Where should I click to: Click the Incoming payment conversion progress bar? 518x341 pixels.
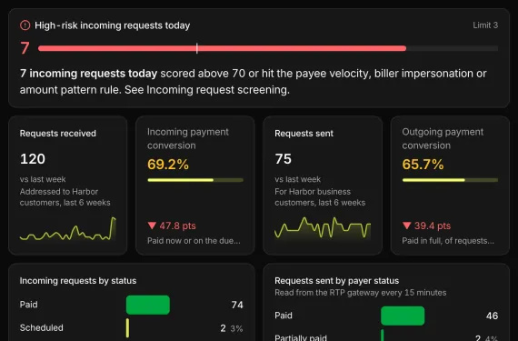tap(195, 180)
